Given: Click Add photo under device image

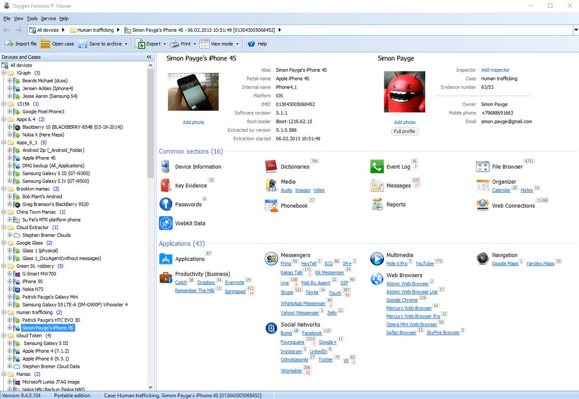Looking at the screenshot, I should (x=193, y=122).
